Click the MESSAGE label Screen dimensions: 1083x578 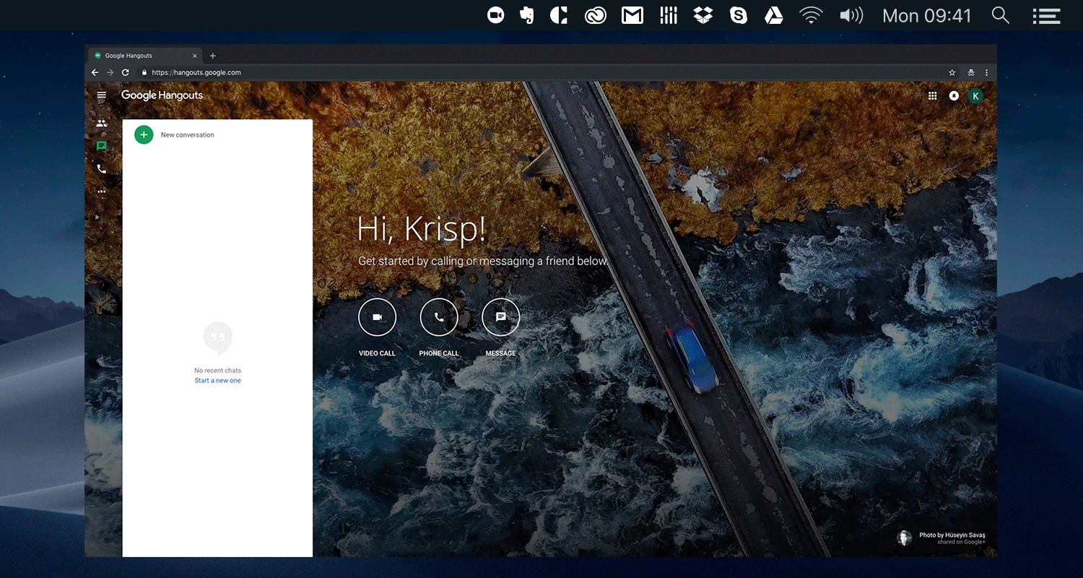tap(501, 353)
